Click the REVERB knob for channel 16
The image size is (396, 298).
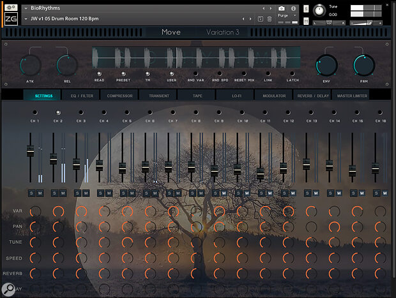(x=380, y=274)
